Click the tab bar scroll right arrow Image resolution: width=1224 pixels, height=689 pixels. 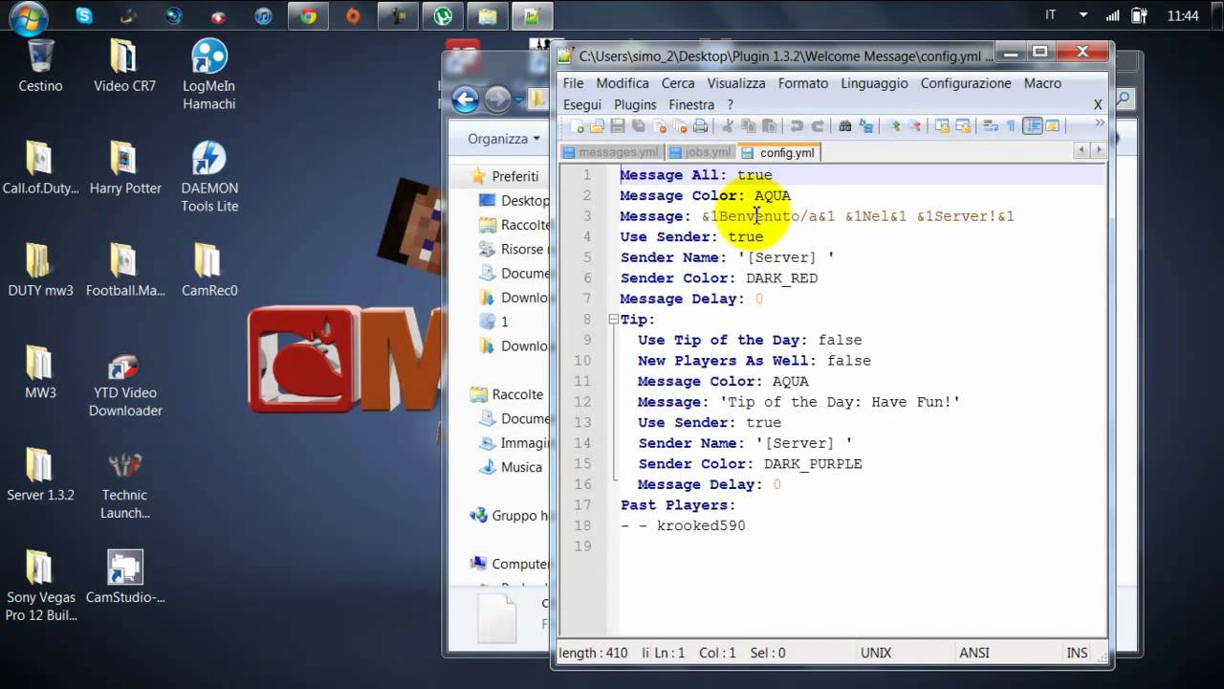(x=1098, y=150)
